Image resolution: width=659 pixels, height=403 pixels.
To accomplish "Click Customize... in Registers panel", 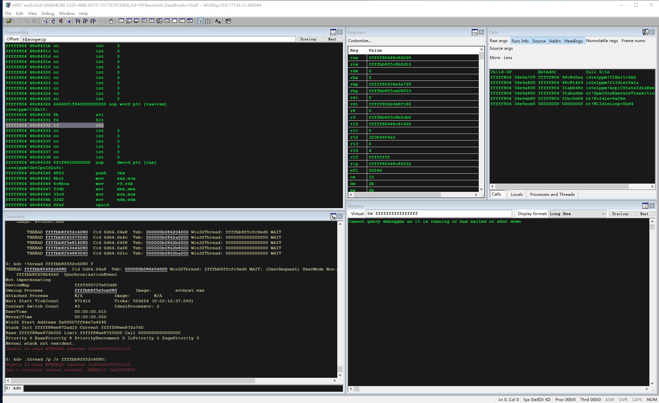I will click(x=359, y=41).
